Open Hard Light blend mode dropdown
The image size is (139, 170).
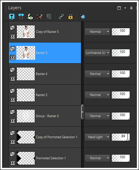click(x=97, y=137)
